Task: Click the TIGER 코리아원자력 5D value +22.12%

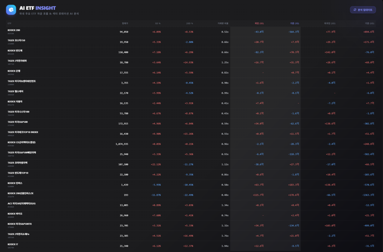Action: click(x=156, y=164)
